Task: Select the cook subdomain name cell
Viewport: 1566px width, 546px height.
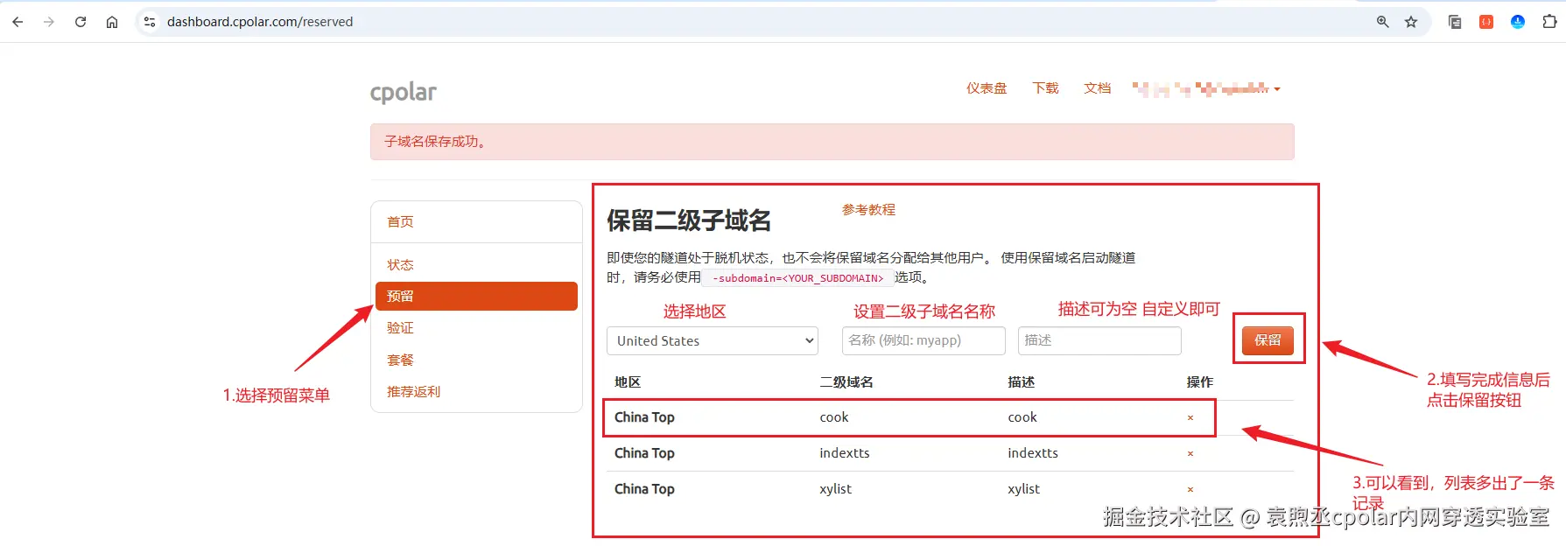Action: coord(834,417)
